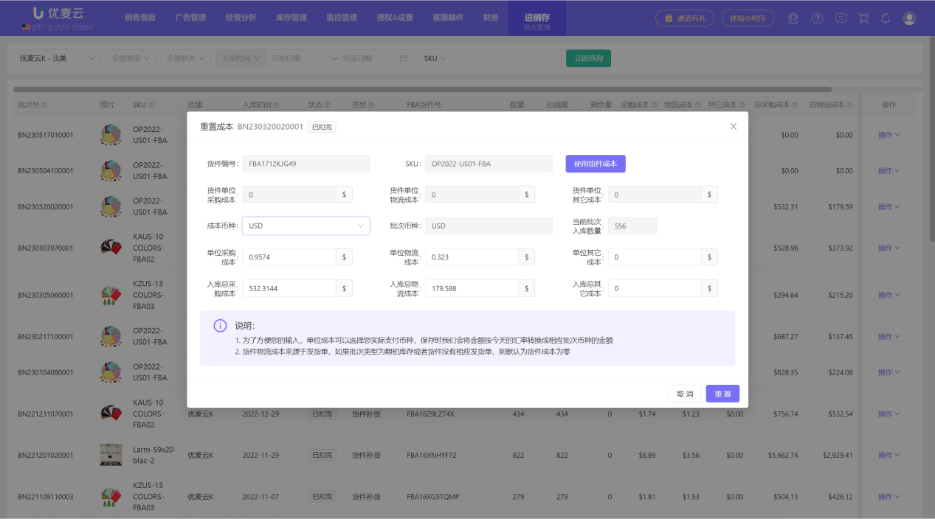The height and width of the screenshot is (519, 935).
Task: Click the calendar icon in date filter
Action: pos(403,58)
